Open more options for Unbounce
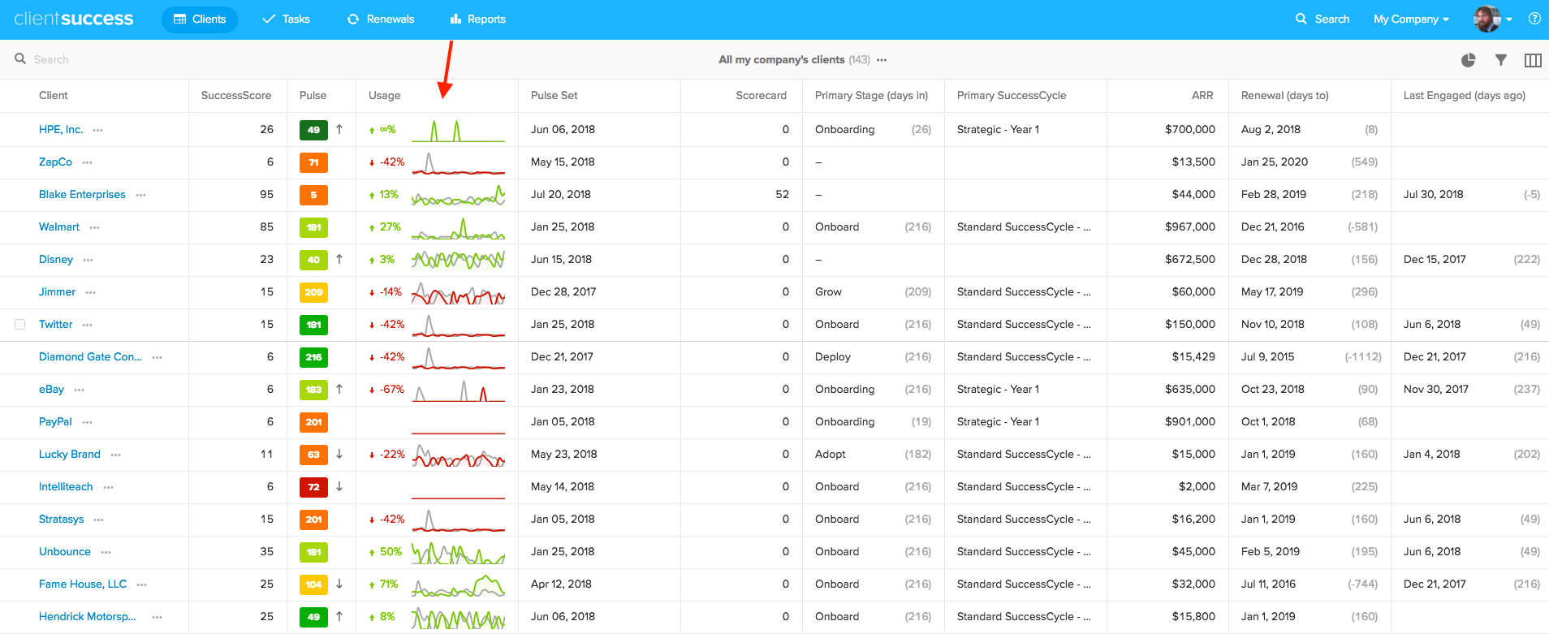Screen dimensions: 1549x634 106,553
